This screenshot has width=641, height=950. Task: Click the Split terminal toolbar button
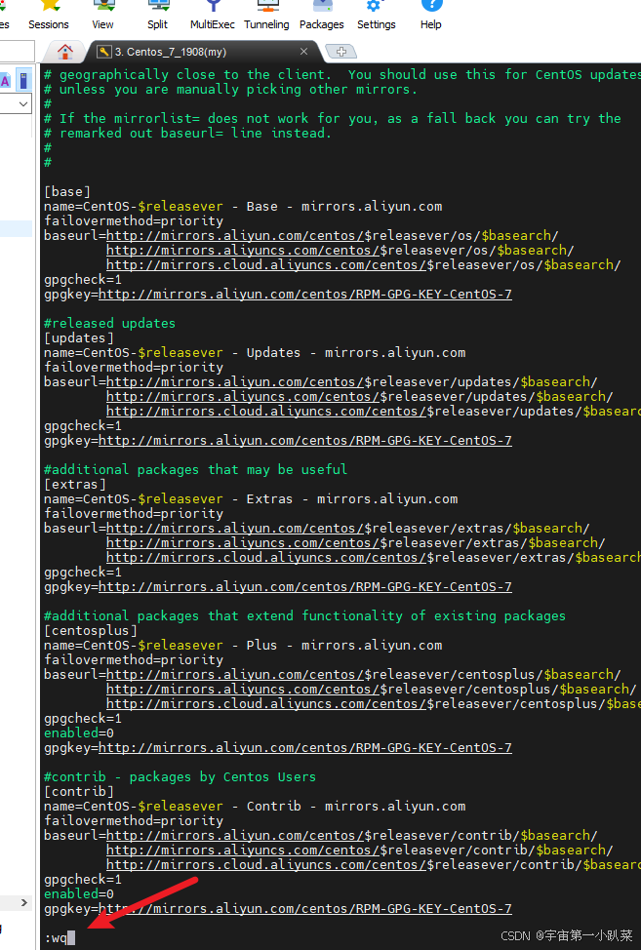pos(157,16)
